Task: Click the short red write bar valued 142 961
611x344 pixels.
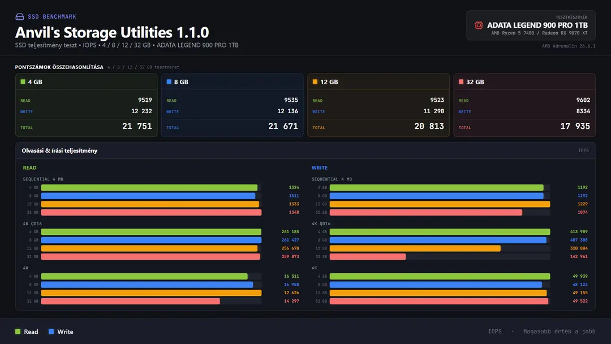Action: point(368,257)
